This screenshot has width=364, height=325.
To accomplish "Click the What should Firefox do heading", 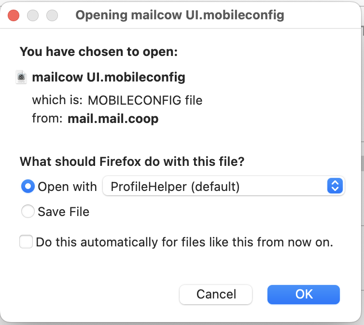I will pos(132,162).
